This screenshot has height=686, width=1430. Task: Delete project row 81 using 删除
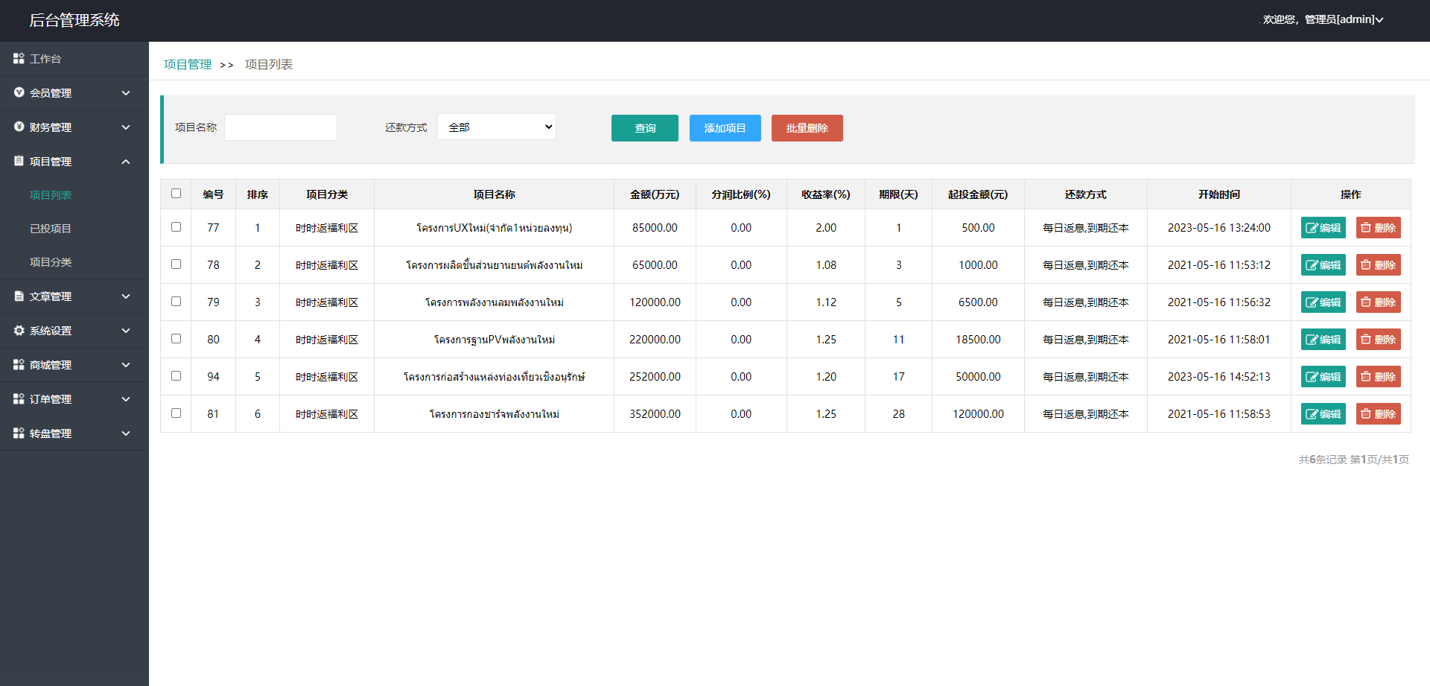[1378, 414]
